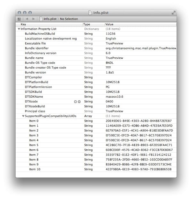Collapse the SupportedPluginCompatibilityUUIDs array

point(23,116)
